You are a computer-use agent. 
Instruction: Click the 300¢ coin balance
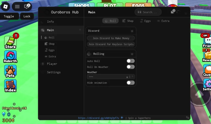[8, 120]
